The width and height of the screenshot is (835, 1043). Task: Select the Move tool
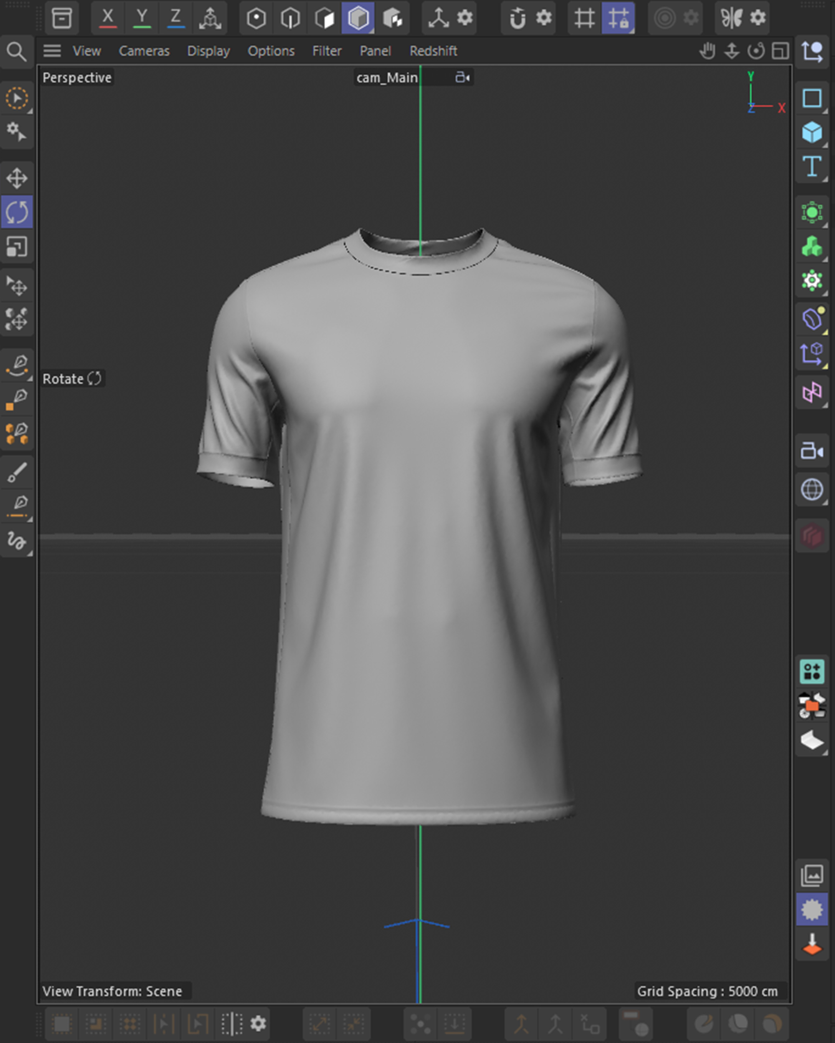(x=17, y=178)
